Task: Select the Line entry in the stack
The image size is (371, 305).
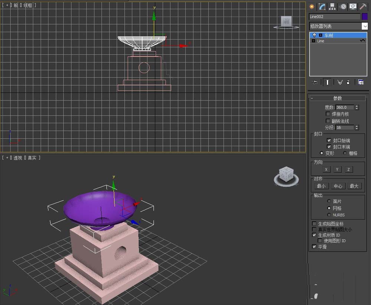Action: point(338,41)
